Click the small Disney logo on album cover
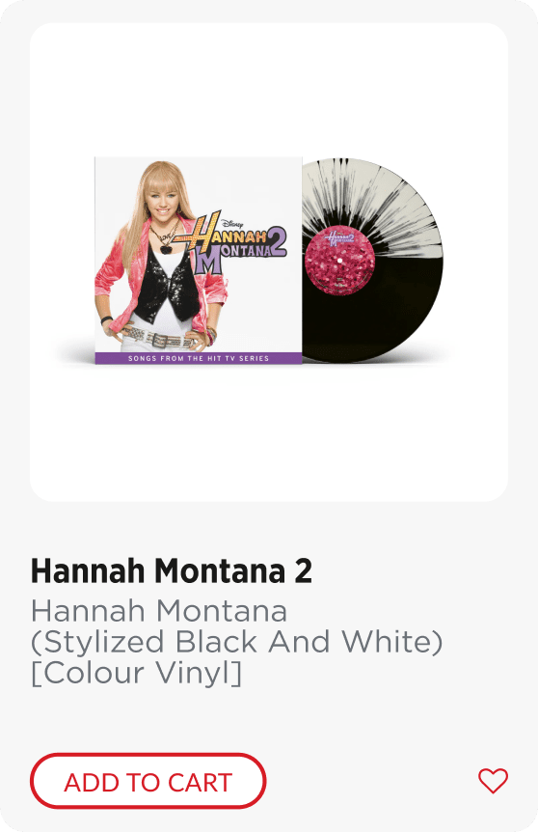 232,224
